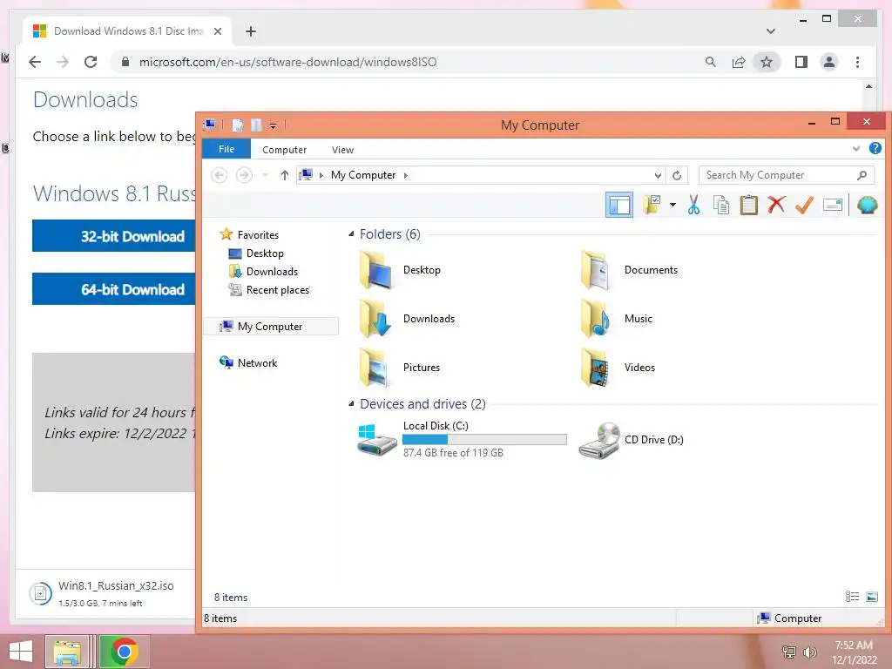Click the Search My Computer field

pos(786,175)
